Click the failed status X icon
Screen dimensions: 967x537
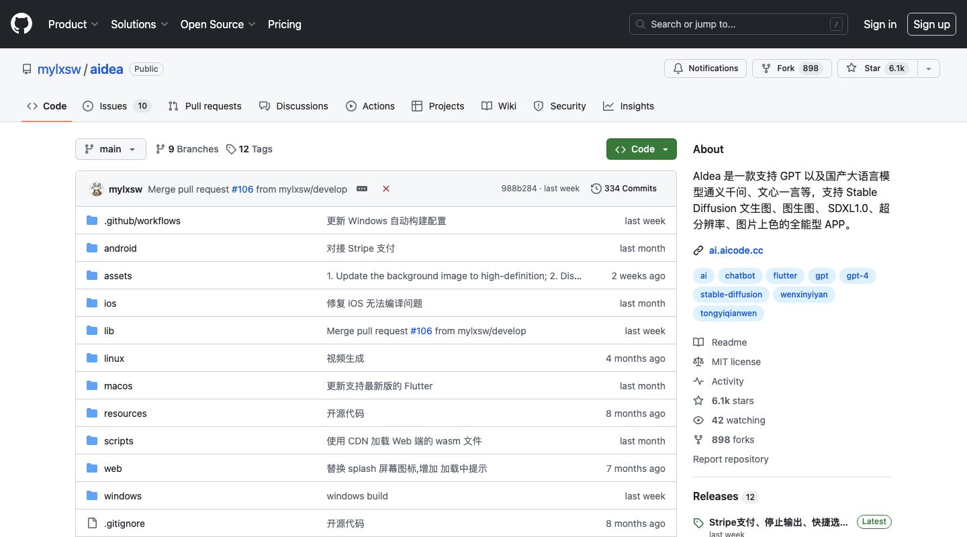pos(386,189)
